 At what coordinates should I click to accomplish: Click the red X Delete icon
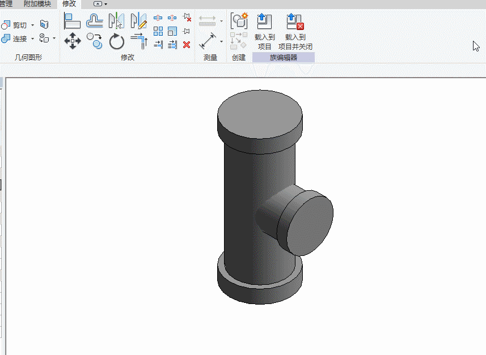(x=187, y=45)
